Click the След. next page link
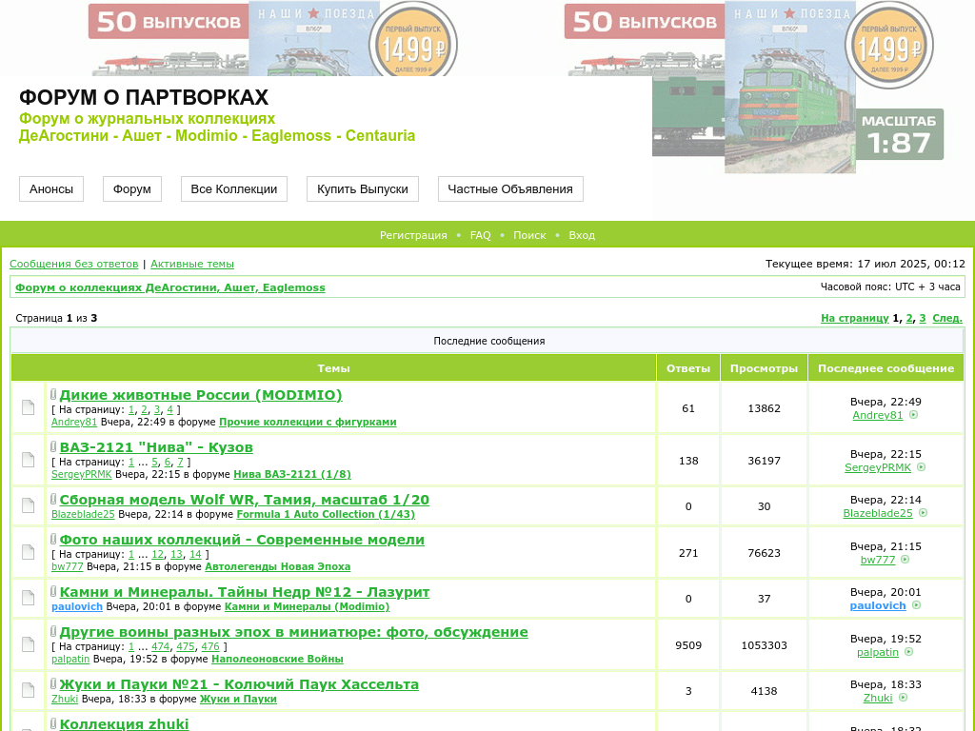The height and width of the screenshot is (731, 975). (947, 318)
